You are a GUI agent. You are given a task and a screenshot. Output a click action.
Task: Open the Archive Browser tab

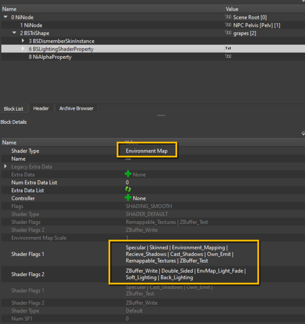click(x=76, y=108)
